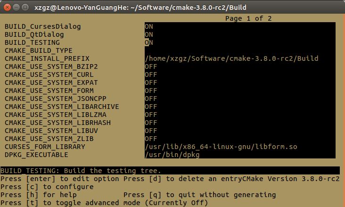Maximize the terminal window

pyautogui.click(x=25, y=7)
